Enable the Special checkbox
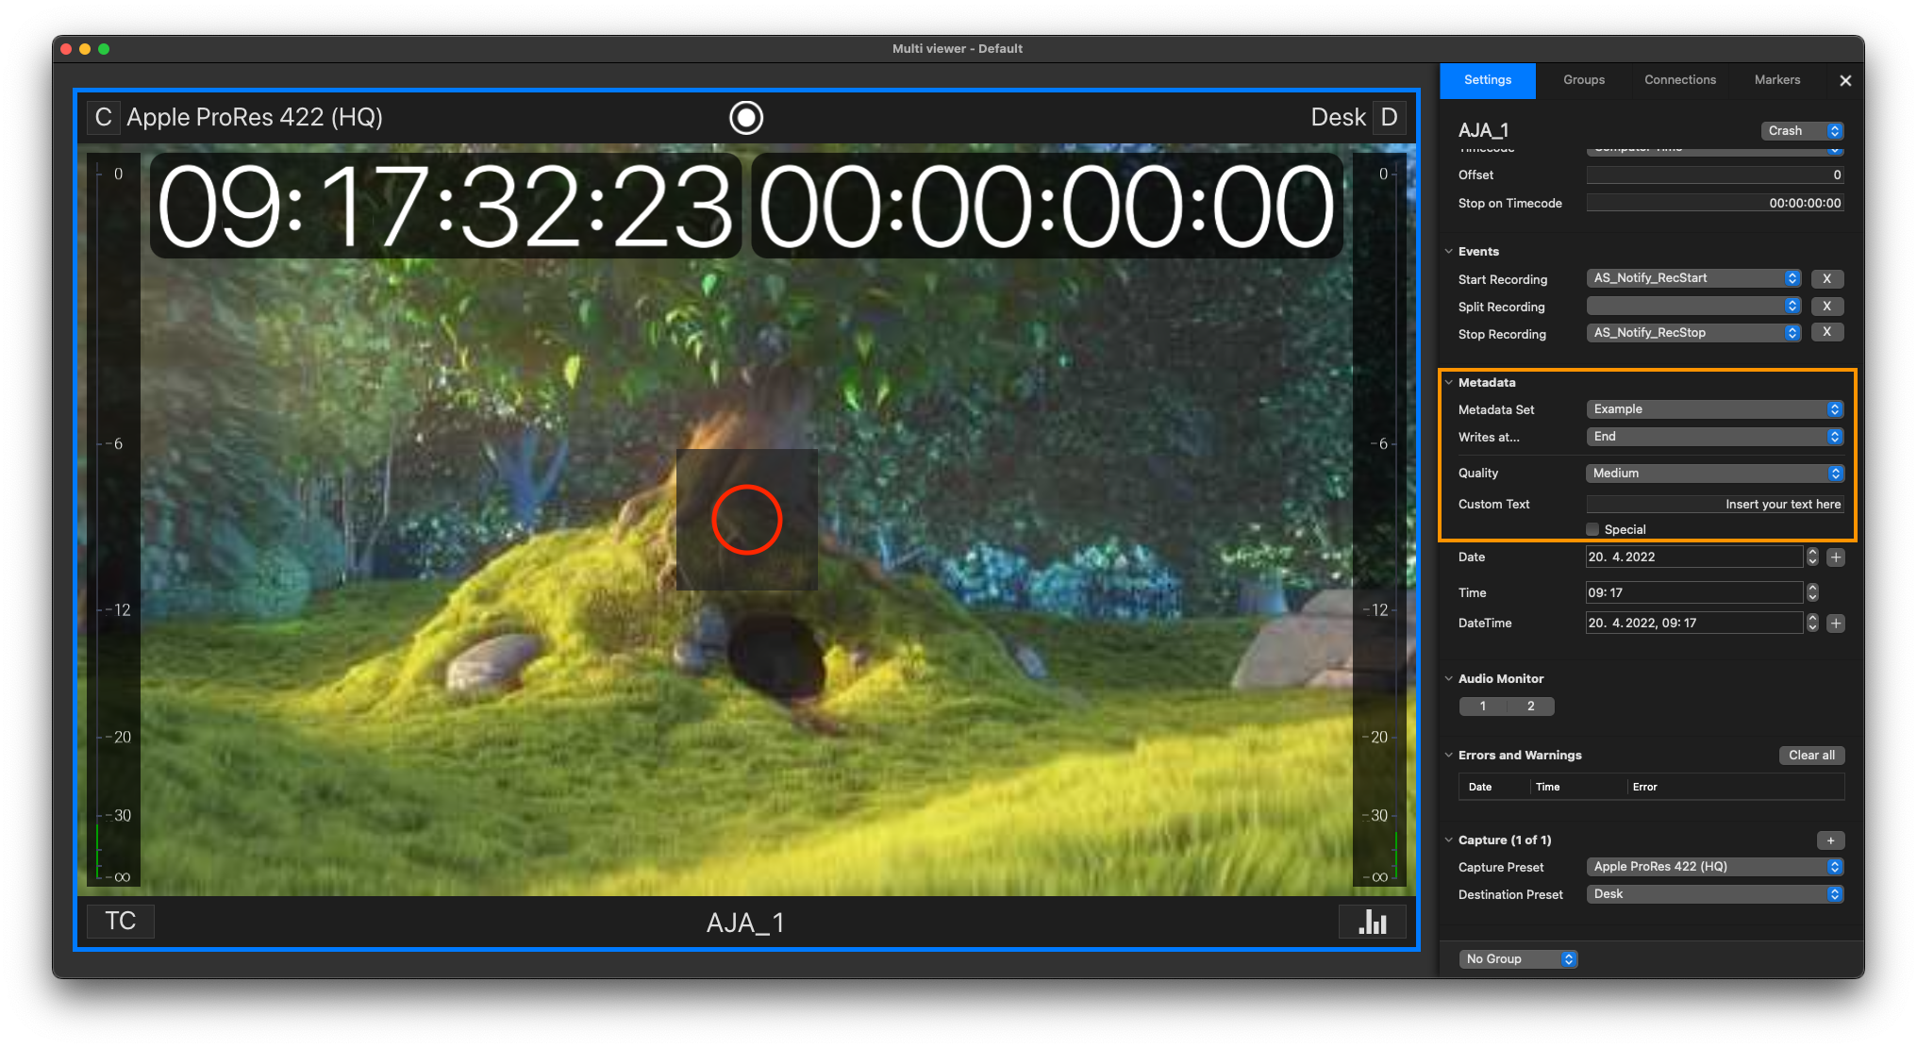The image size is (1917, 1048). click(x=1593, y=529)
